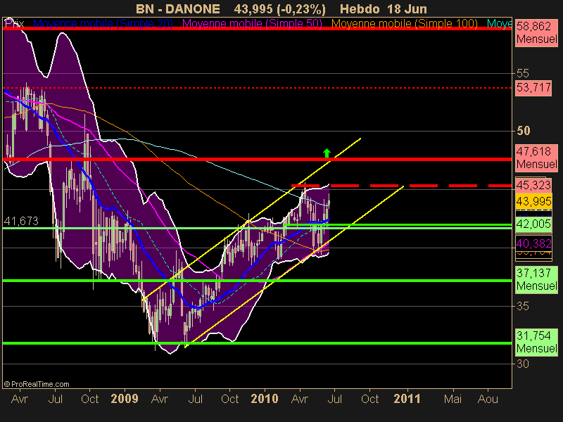Click the 41,673 level annotation

coord(21,221)
